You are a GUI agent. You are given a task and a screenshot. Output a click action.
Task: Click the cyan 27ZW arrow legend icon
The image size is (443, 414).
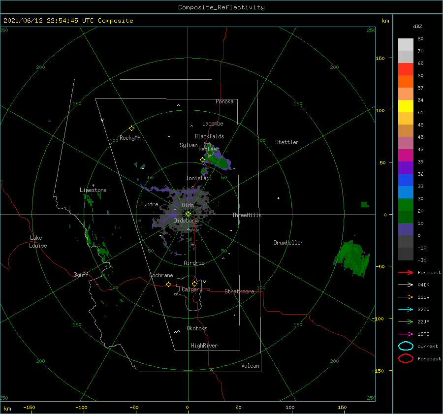[406, 310]
